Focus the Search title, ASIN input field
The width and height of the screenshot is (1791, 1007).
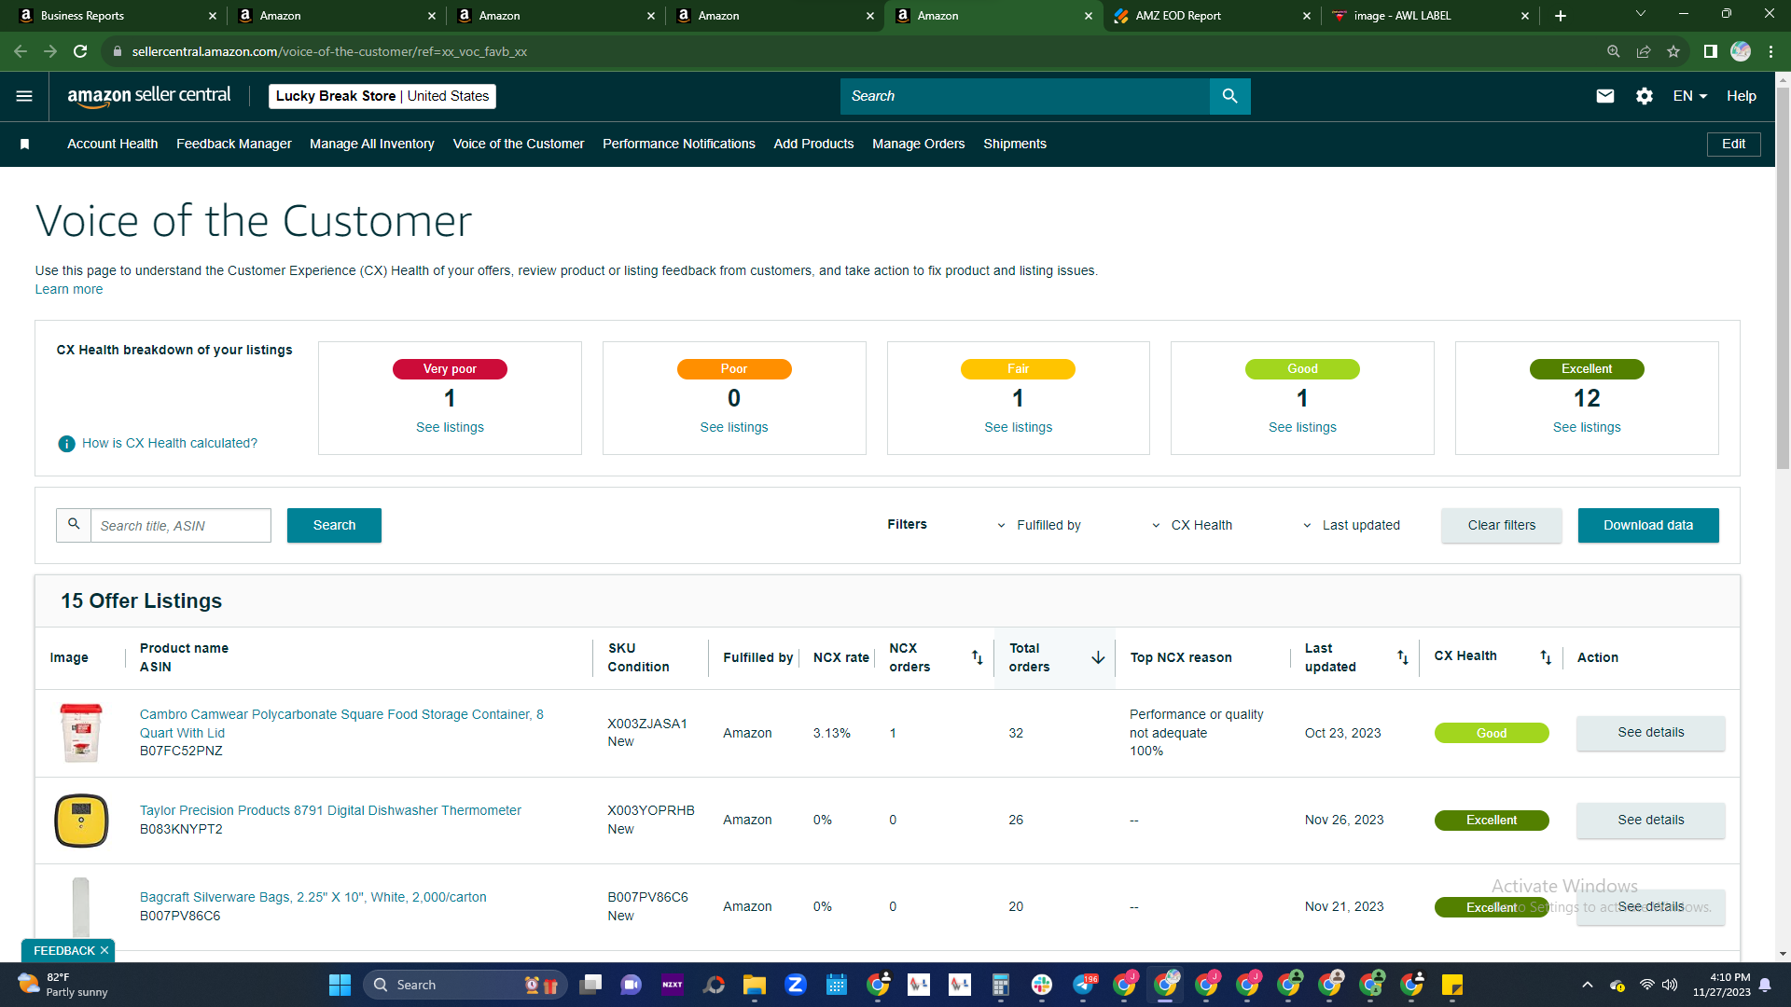pyautogui.click(x=181, y=526)
